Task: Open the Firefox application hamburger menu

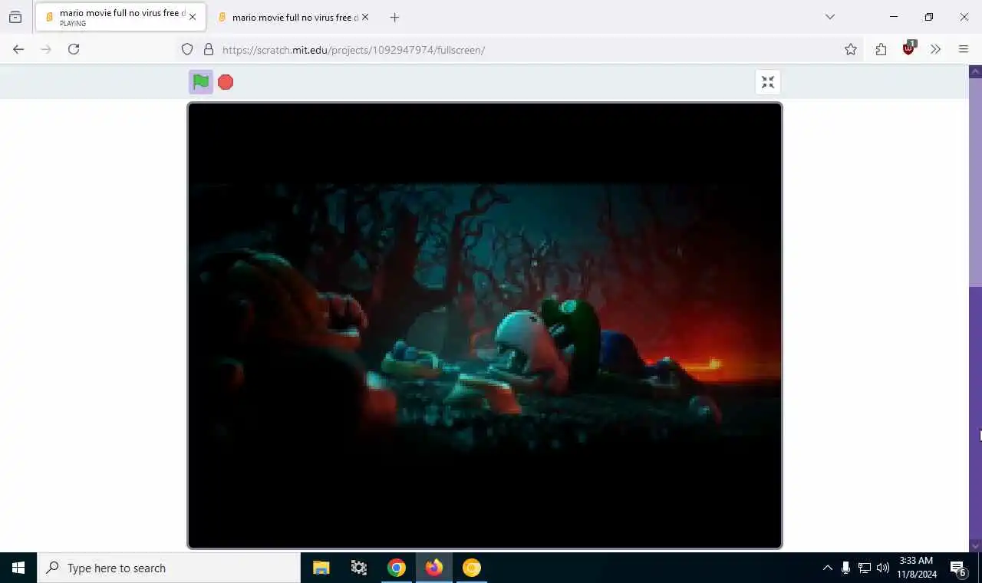Action: pos(964,49)
